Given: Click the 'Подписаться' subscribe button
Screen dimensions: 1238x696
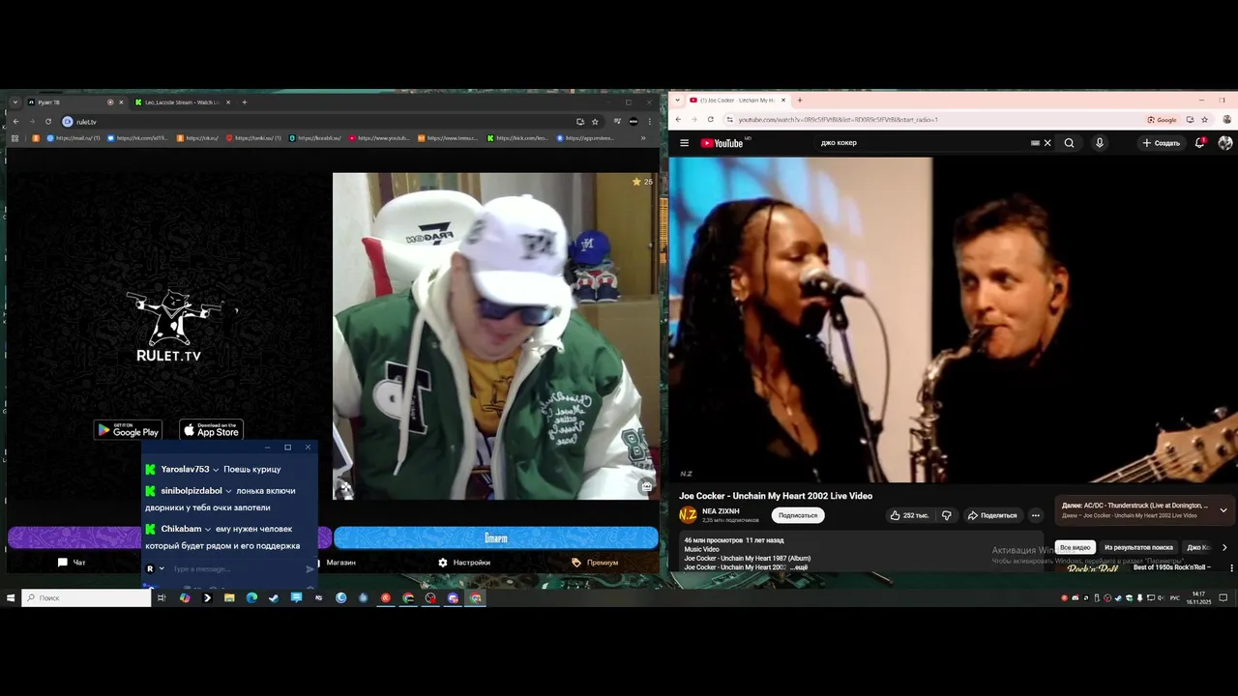Looking at the screenshot, I should (x=798, y=515).
